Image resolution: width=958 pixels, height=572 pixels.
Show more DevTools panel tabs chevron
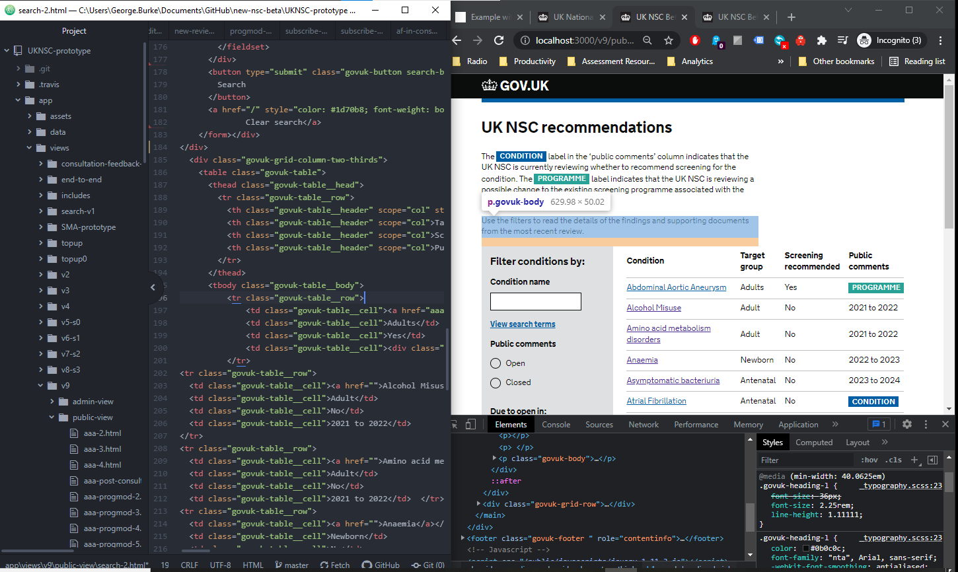coord(835,424)
